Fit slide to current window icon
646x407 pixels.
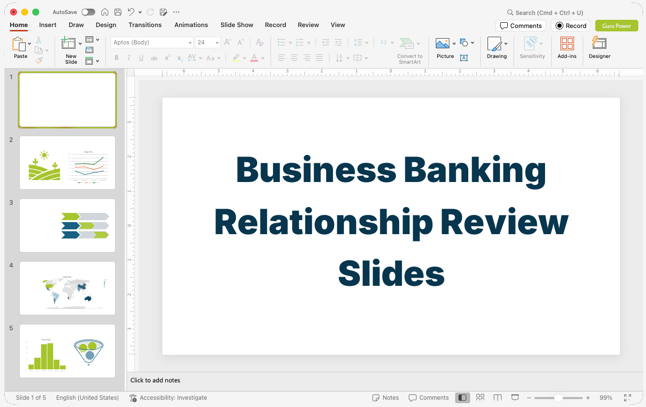pos(628,398)
